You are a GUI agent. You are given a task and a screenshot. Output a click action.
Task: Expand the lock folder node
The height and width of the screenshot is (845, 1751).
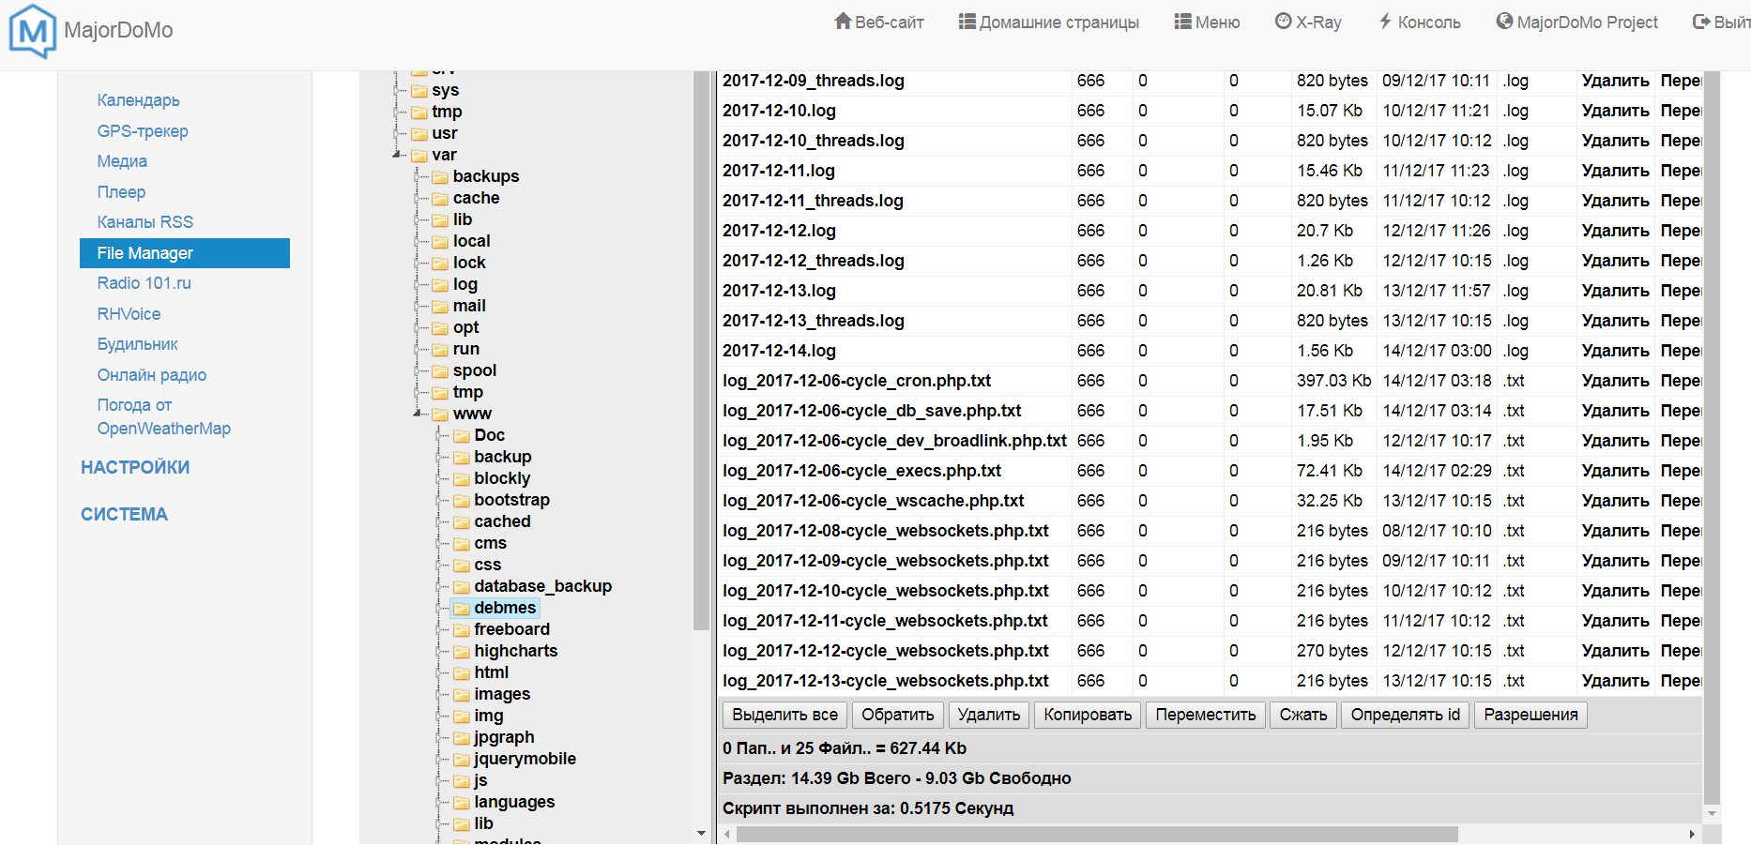pyautogui.click(x=418, y=264)
